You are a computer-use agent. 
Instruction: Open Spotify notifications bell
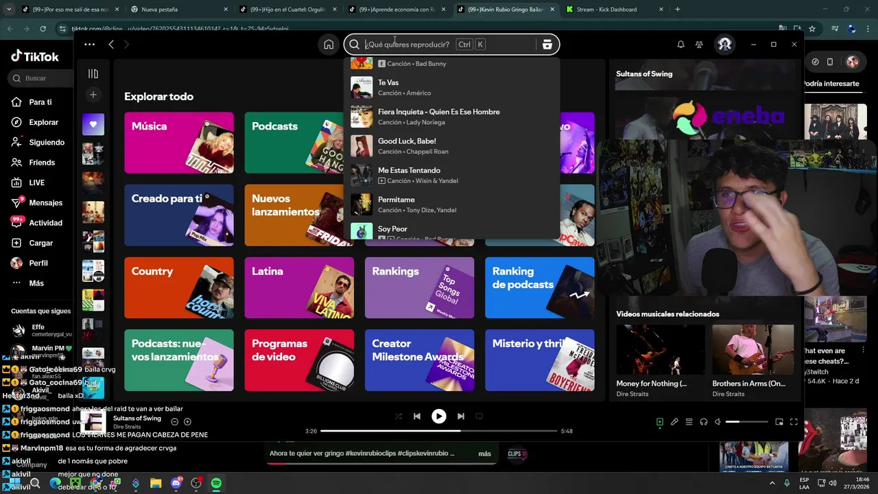tap(680, 45)
